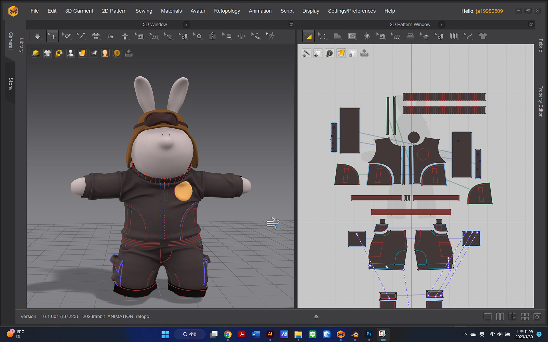This screenshot has height=342, width=548.
Task: Select the Measure tool in 3D toolbar
Action: click(256, 36)
